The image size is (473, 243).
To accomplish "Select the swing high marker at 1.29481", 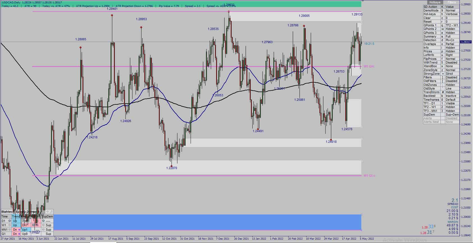I will [x=112, y=15].
